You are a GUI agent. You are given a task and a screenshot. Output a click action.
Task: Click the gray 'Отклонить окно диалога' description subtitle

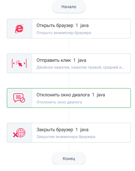tap(59, 102)
